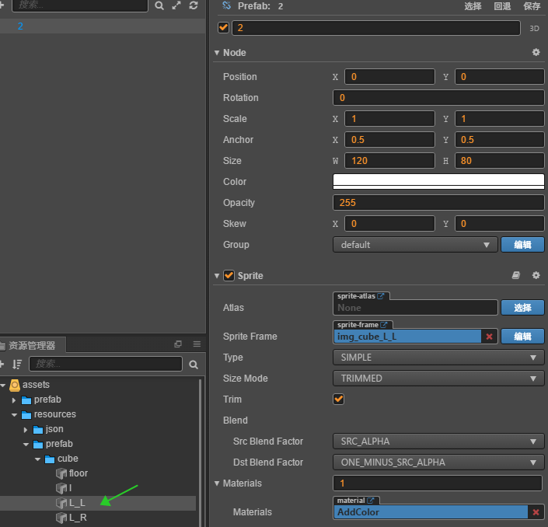Open the Src Blend Factor dropdown
Viewport: 548px width, 527px height.
pyautogui.click(x=438, y=441)
